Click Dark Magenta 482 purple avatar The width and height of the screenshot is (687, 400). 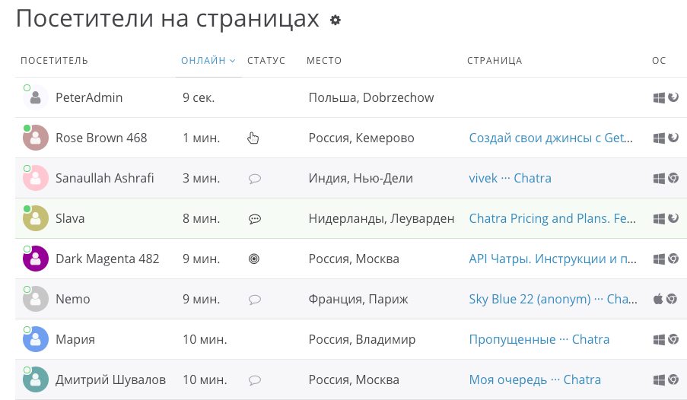tap(36, 259)
